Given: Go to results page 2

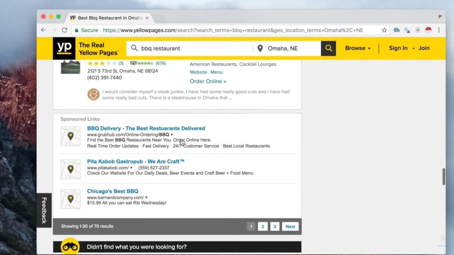Looking at the screenshot, I should (x=263, y=226).
